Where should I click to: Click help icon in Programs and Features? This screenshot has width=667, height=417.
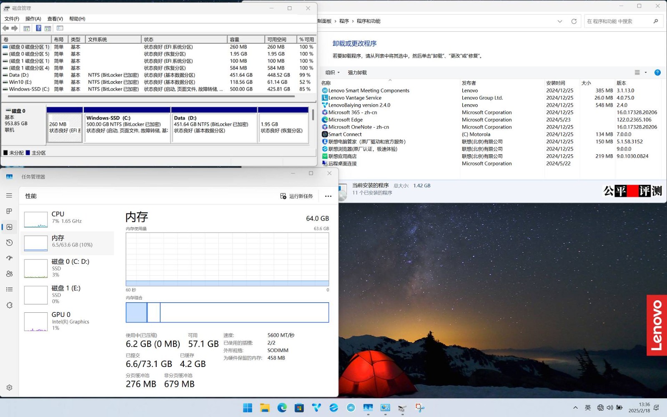point(657,73)
